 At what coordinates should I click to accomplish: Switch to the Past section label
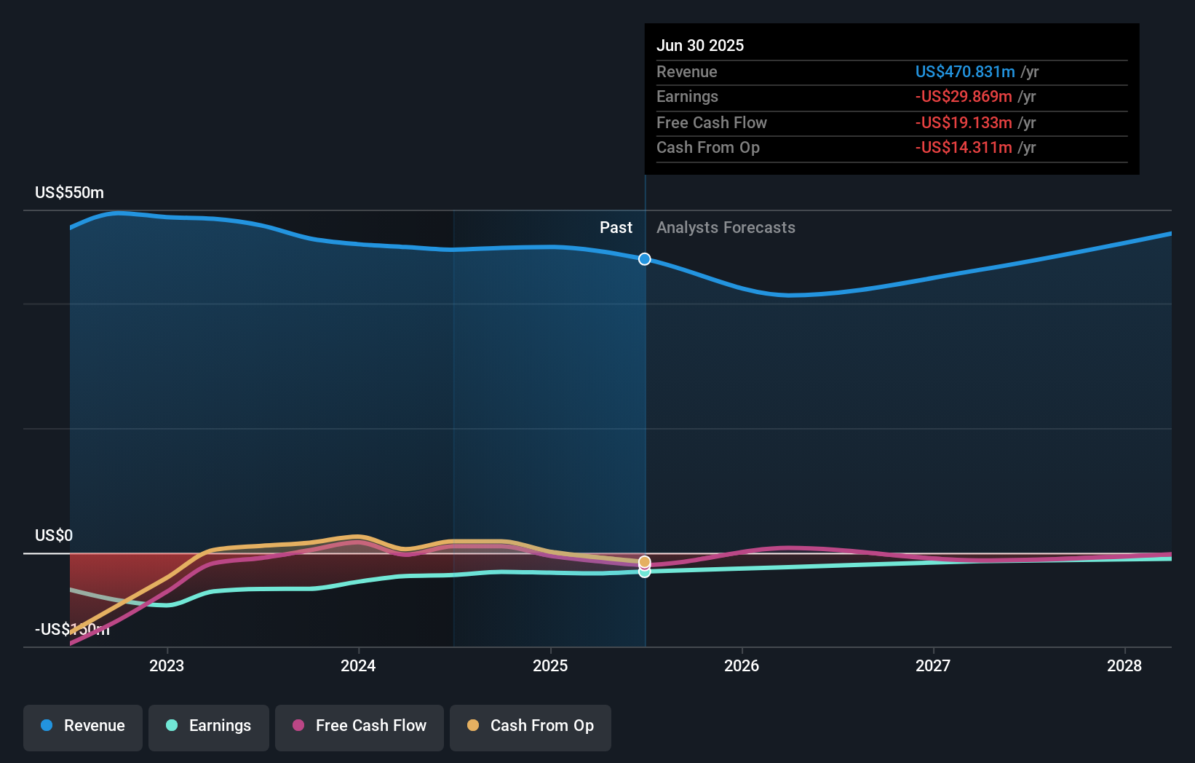click(616, 227)
